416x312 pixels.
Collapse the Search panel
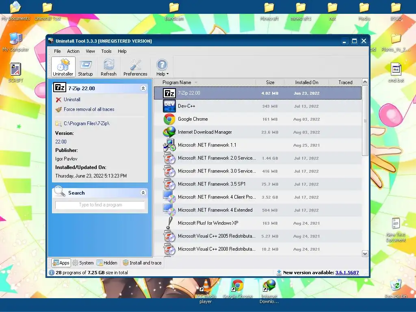143,193
